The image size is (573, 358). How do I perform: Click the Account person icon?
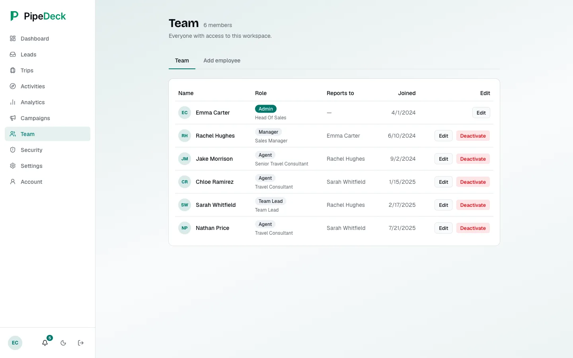point(13,182)
